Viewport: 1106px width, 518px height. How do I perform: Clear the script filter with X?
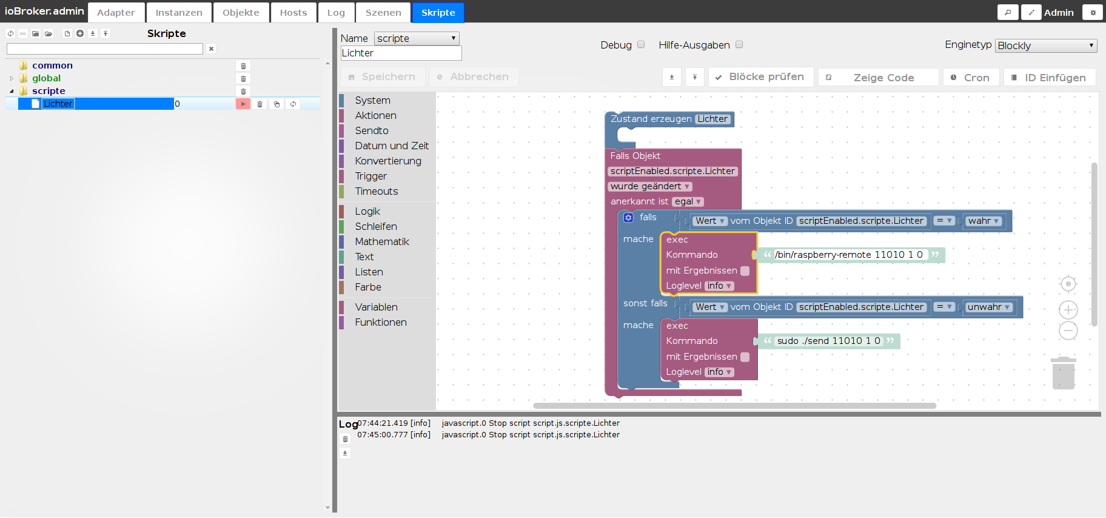click(x=211, y=49)
